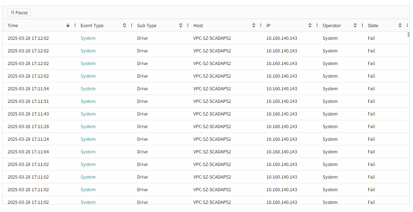Click the Host column header label
This screenshot has height=212, width=413.
(198, 26)
